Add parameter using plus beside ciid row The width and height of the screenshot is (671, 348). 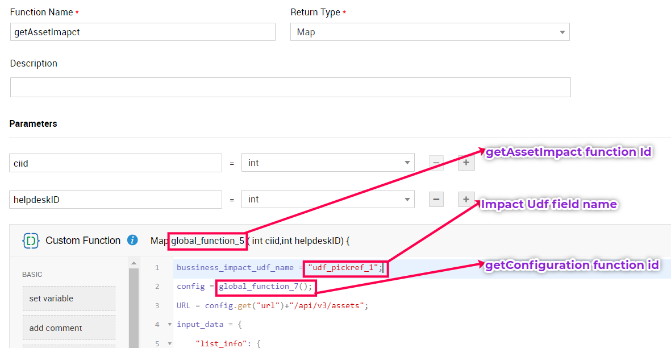click(466, 163)
